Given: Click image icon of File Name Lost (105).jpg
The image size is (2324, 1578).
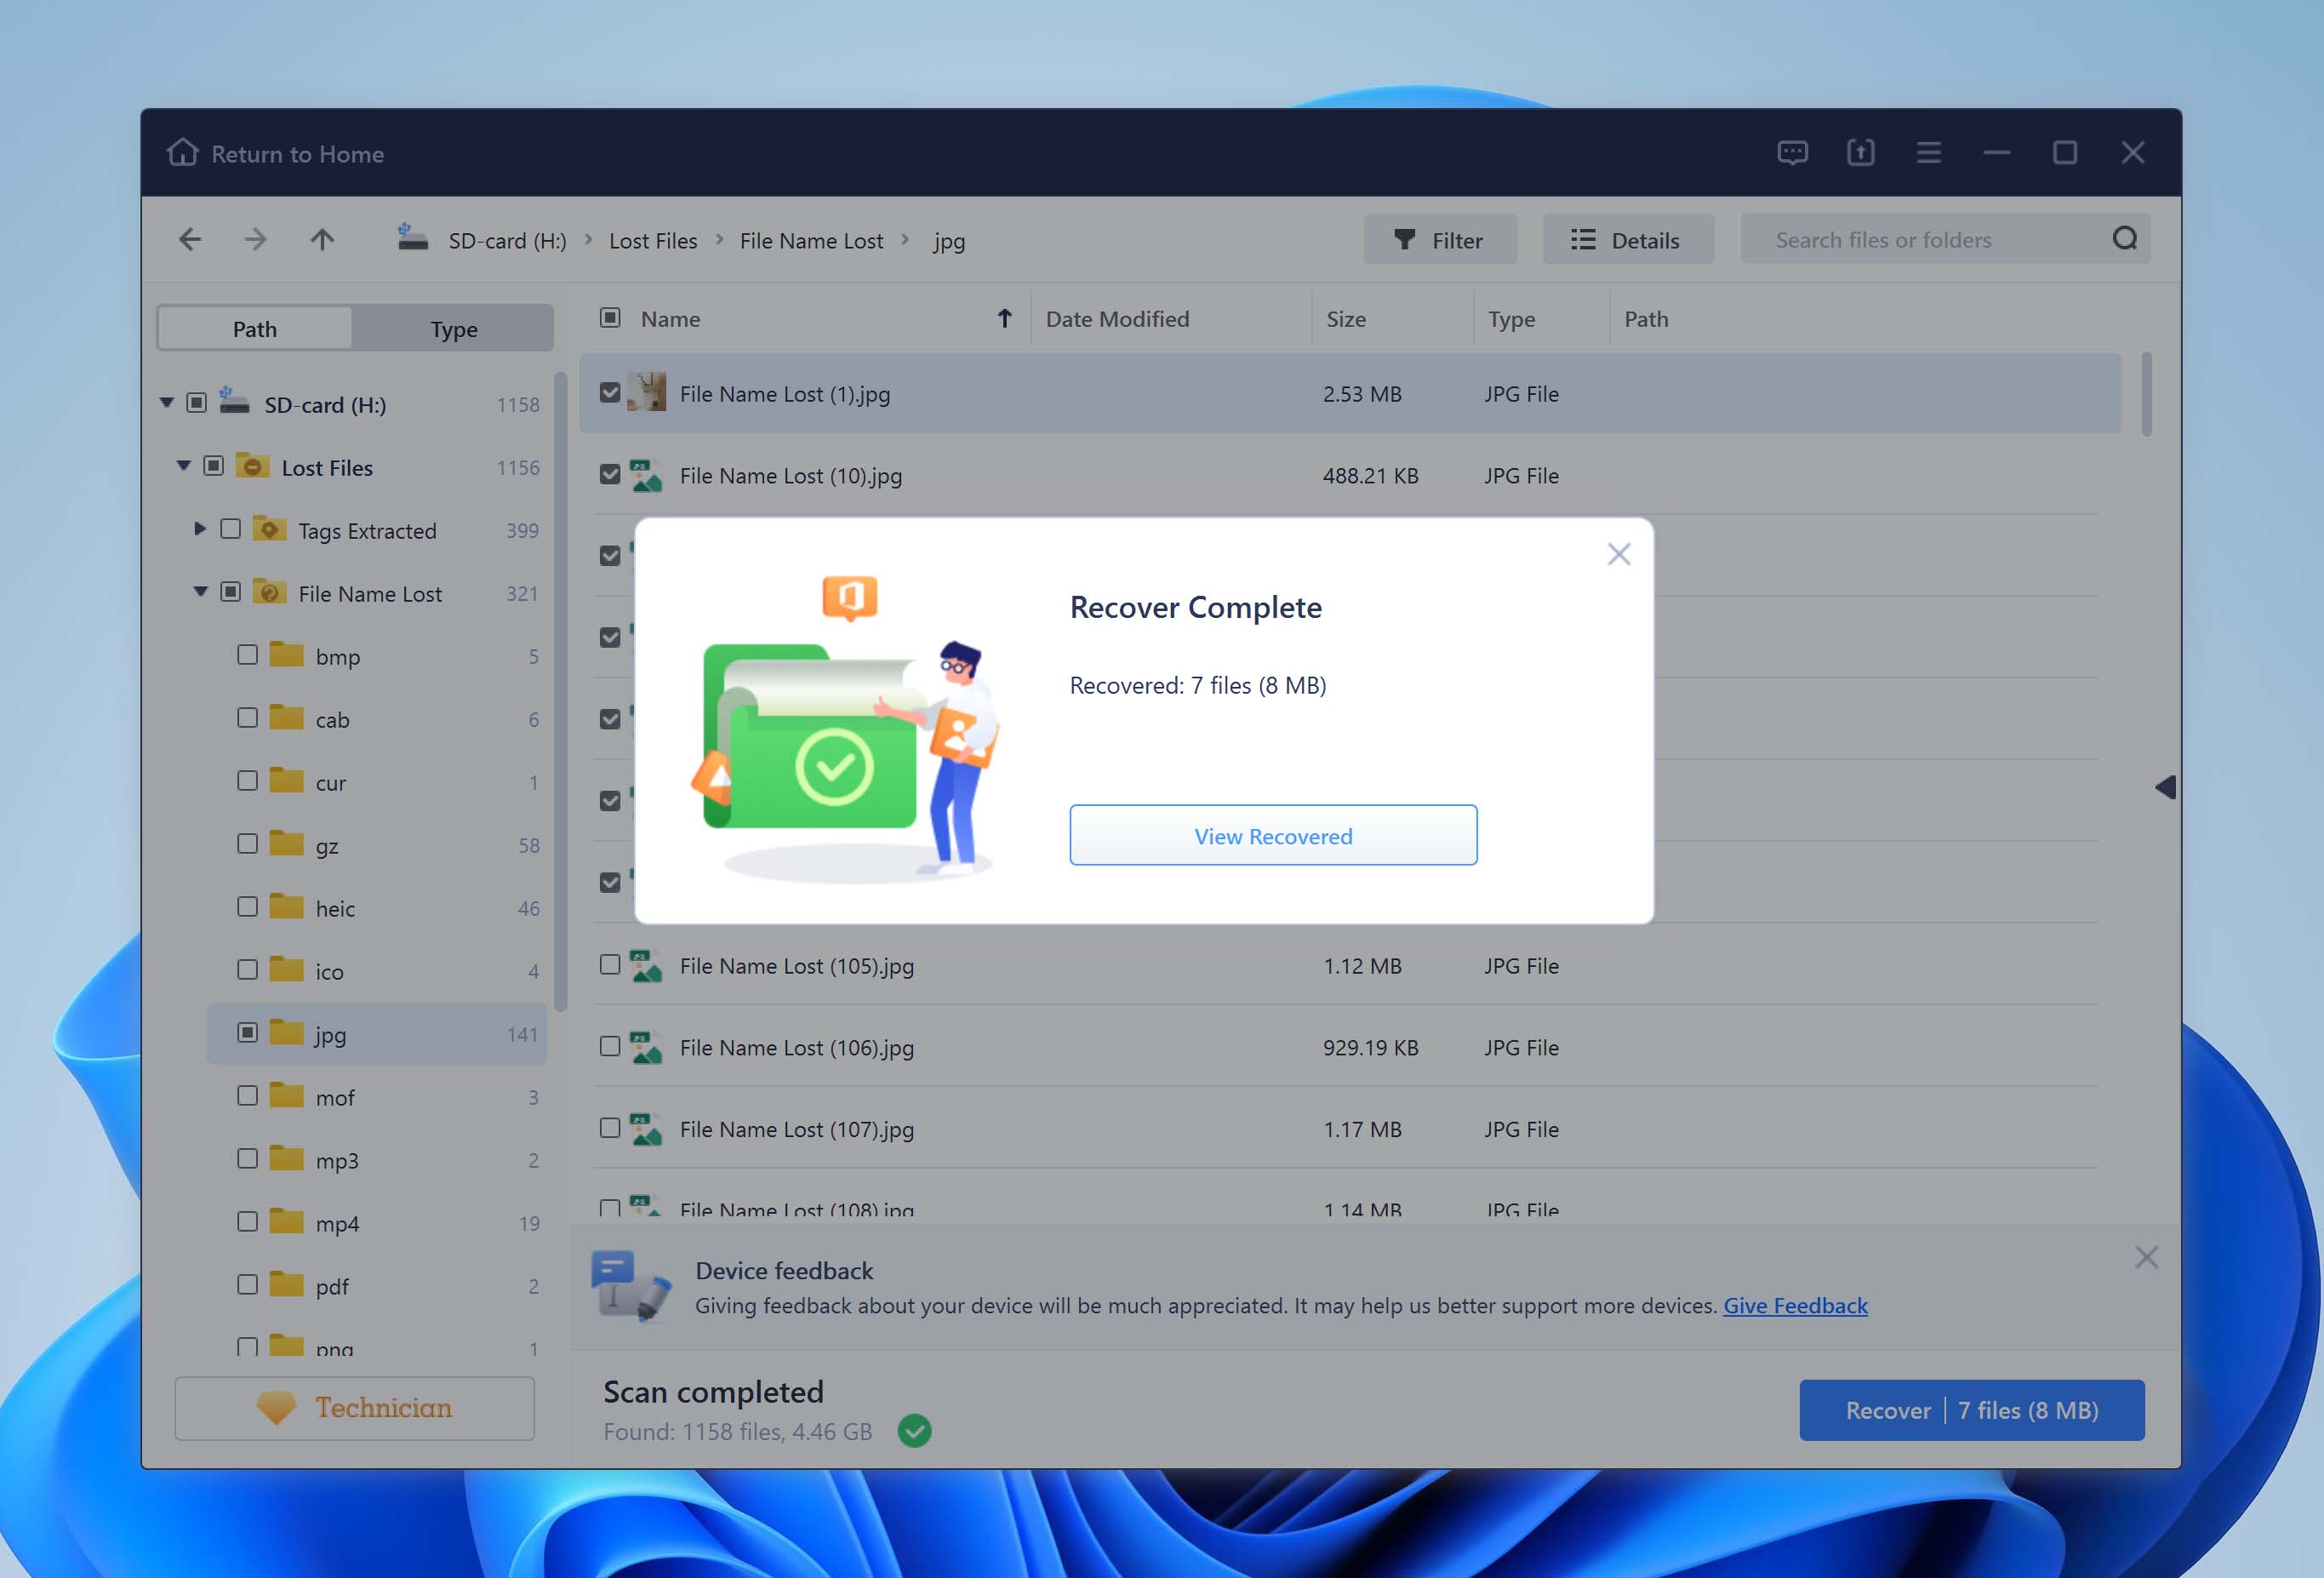Looking at the screenshot, I should coord(646,965).
